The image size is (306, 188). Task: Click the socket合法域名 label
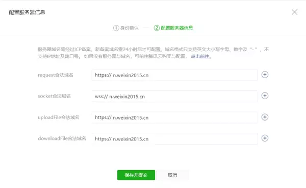tap(54, 96)
